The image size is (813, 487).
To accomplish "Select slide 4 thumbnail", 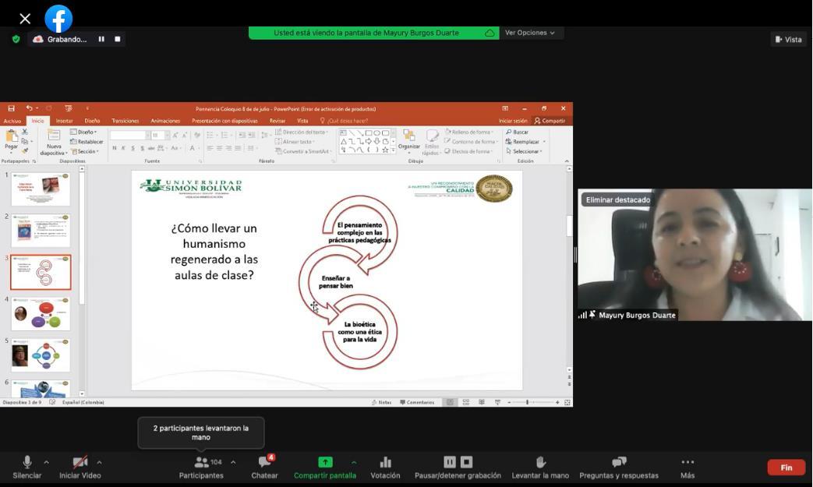I will click(x=41, y=313).
